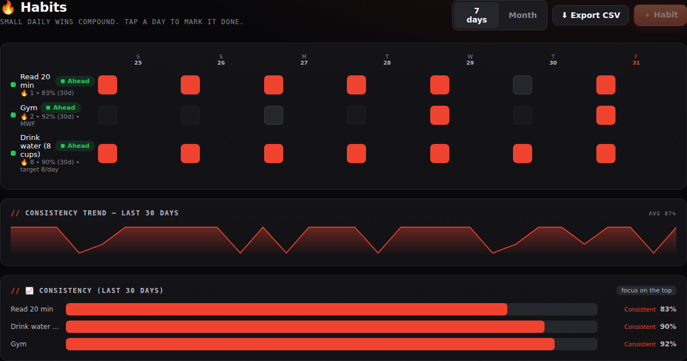Click the AVG 87% label

click(x=662, y=214)
